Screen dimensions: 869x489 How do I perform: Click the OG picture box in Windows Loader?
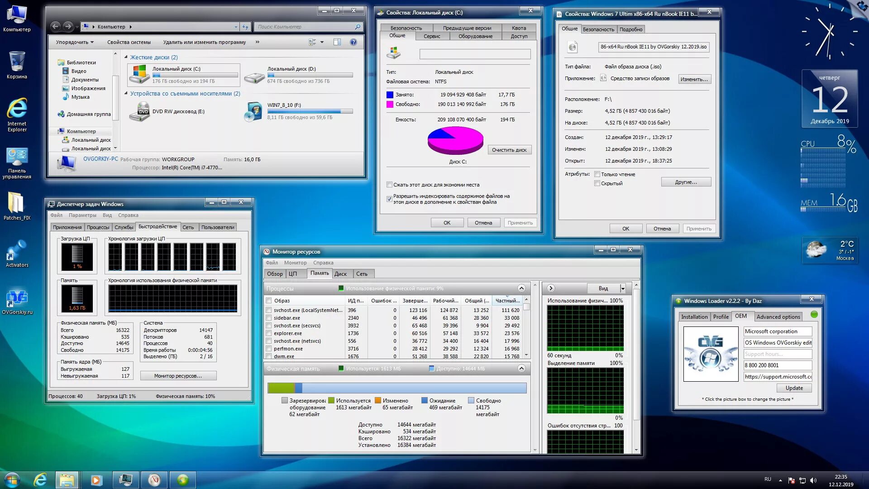coord(710,354)
